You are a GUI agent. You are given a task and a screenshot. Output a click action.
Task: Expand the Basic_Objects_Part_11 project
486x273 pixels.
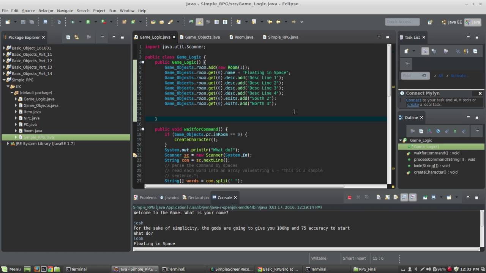tap(4, 55)
